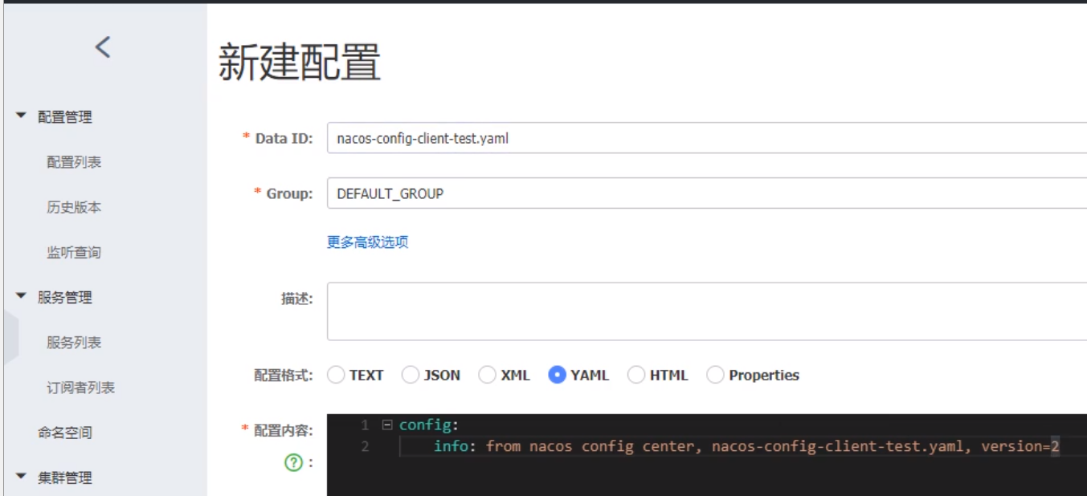The image size is (1087, 496).
Task: Focus the Group input field
Action: 707,193
